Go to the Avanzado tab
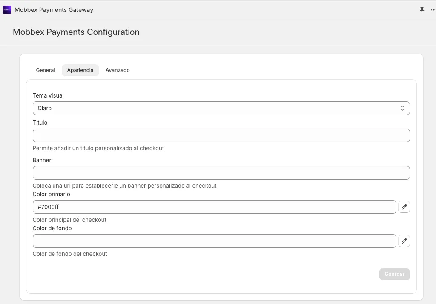This screenshot has width=436, height=304. coord(118,70)
